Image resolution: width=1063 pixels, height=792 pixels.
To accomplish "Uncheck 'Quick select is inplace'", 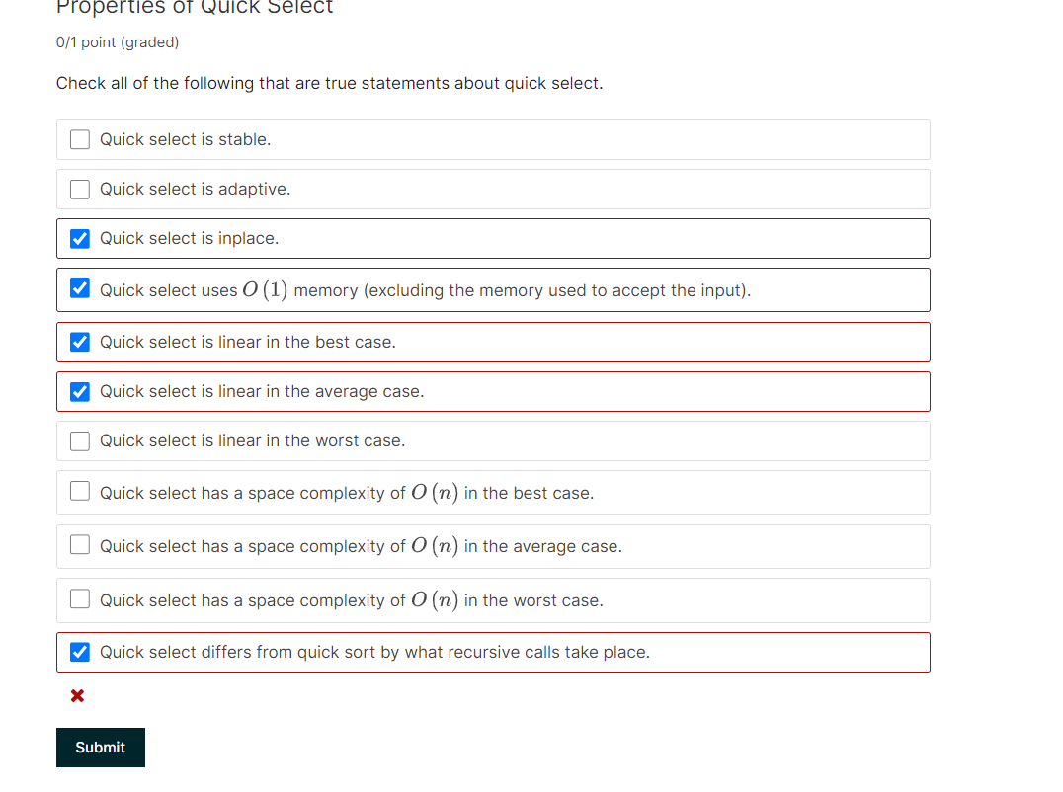I will coord(79,238).
